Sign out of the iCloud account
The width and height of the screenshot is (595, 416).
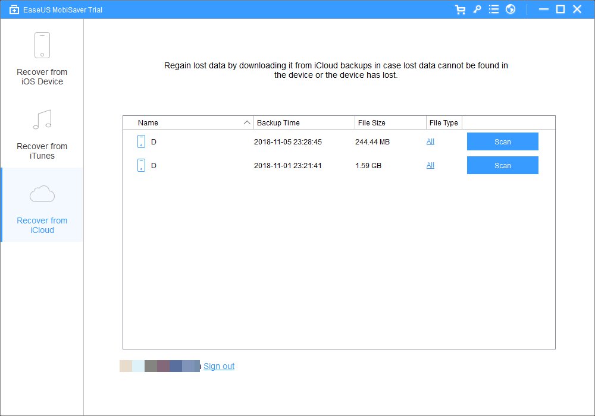click(x=219, y=366)
